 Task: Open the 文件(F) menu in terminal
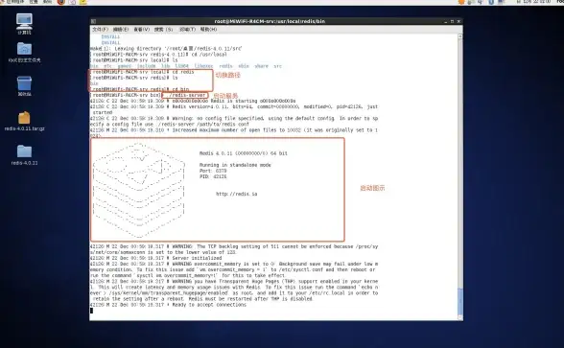click(100, 29)
